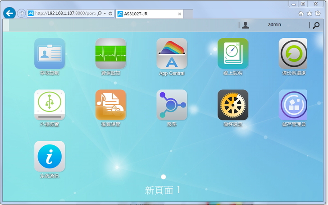Screen dimensions: 328x205
Task: Expand the address bar search dropdown arrow
Action: 105,14
